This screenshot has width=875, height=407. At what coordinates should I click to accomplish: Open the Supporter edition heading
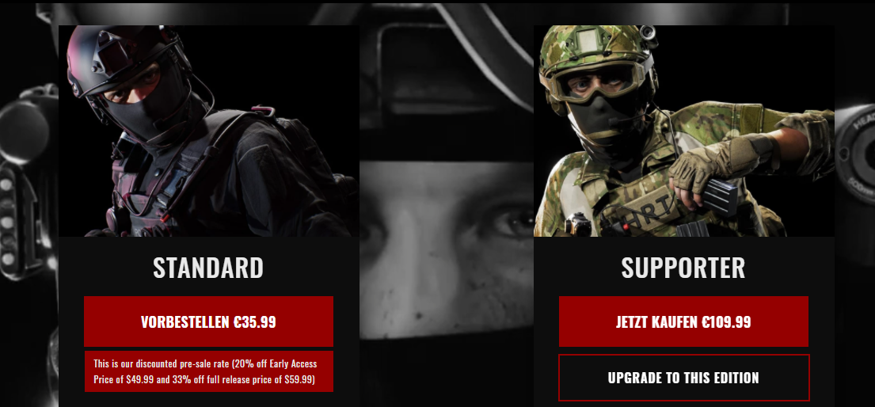click(x=683, y=268)
